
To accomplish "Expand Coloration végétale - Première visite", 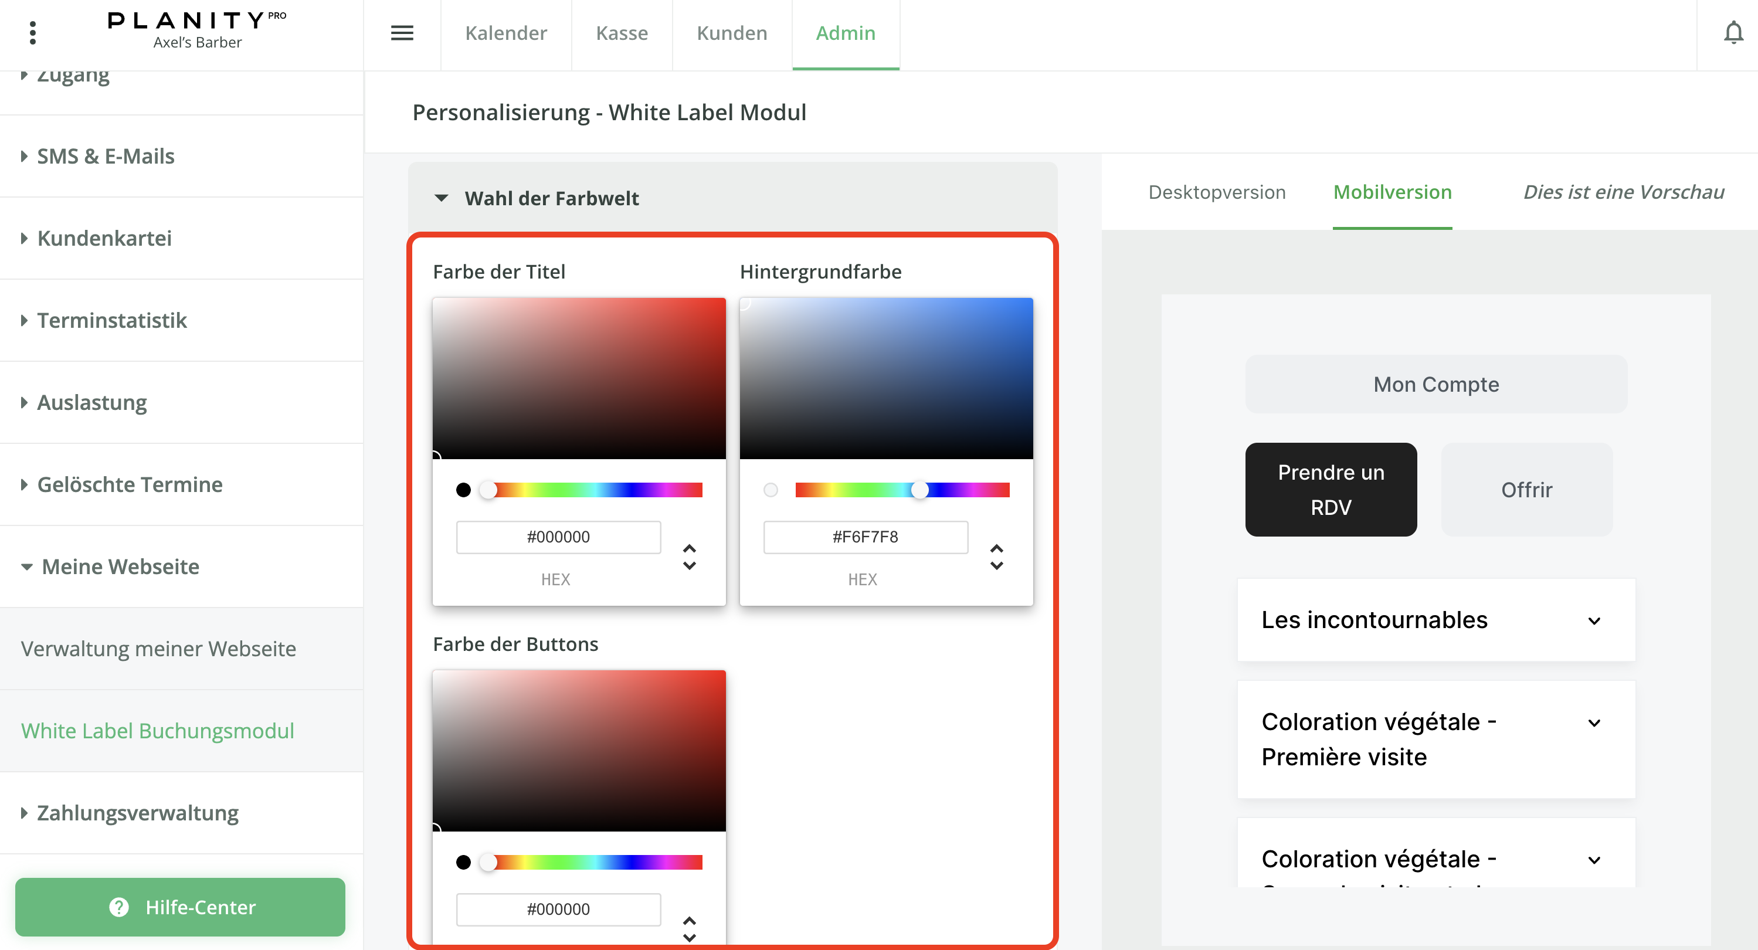I will point(1594,722).
